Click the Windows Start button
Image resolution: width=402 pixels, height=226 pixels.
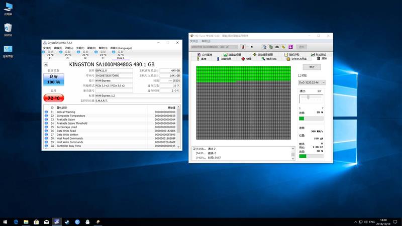(x=5, y=222)
